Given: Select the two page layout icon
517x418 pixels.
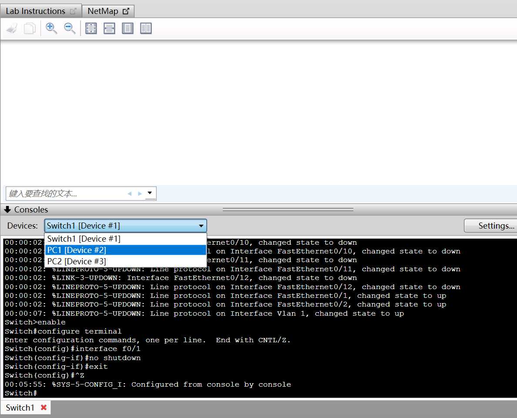Looking at the screenshot, I should click(x=146, y=28).
